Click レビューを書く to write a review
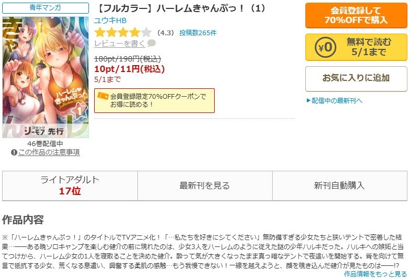 119,44
